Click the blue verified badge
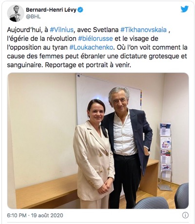 tap(80, 10)
